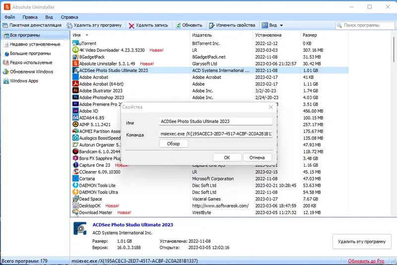397x265 pixels.
Task: Select Absolute Uninstaller 5.3.1.49 row
Action: [x=210, y=64]
